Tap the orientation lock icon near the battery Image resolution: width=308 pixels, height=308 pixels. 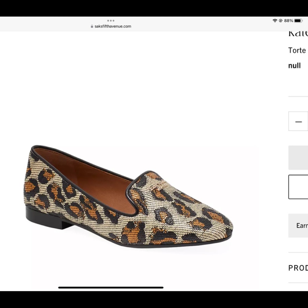tap(281, 21)
